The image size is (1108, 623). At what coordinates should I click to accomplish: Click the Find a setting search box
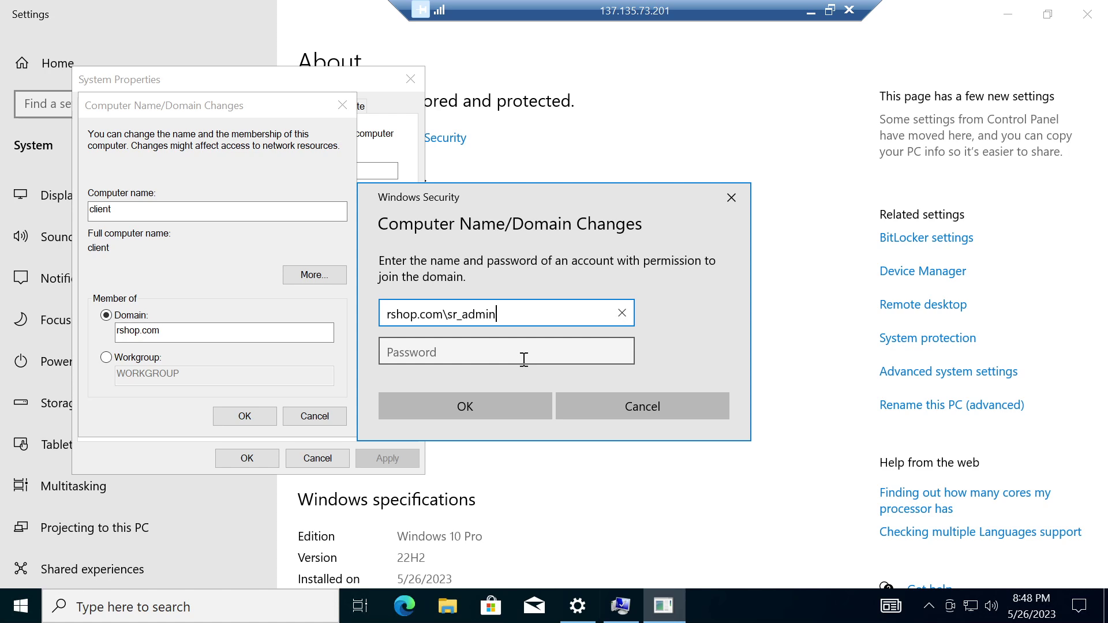[43, 104]
